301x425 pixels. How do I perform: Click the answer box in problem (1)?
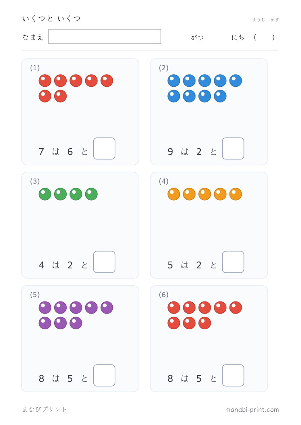(x=104, y=149)
